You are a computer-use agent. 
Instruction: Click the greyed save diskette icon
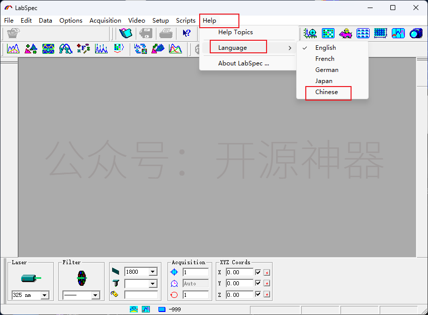[x=146, y=33]
